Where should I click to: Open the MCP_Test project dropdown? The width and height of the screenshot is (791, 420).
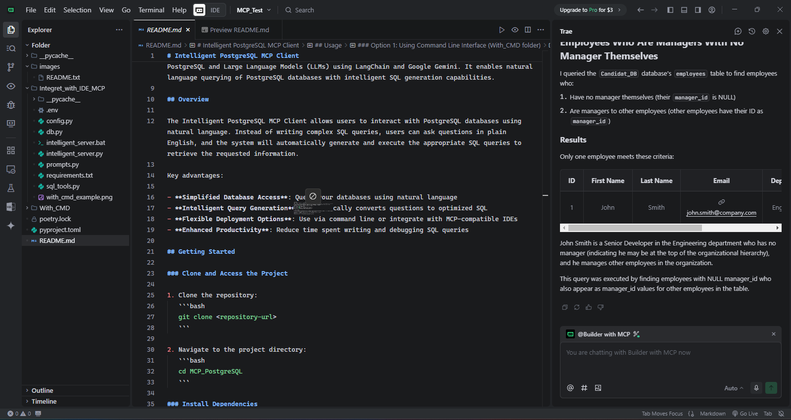point(254,10)
